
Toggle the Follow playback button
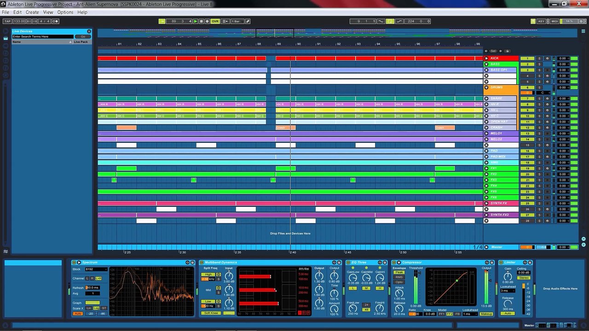[162, 21]
